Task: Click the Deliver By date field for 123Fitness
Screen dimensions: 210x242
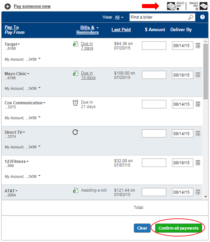Action: click(183, 163)
